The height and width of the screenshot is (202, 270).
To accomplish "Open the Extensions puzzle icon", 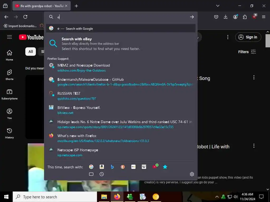I will click(x=245, y=17).
